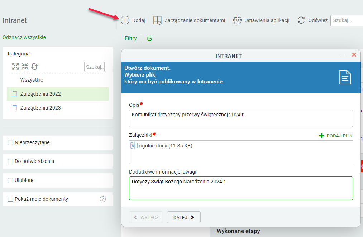Select the Wszystkie category

32,80
